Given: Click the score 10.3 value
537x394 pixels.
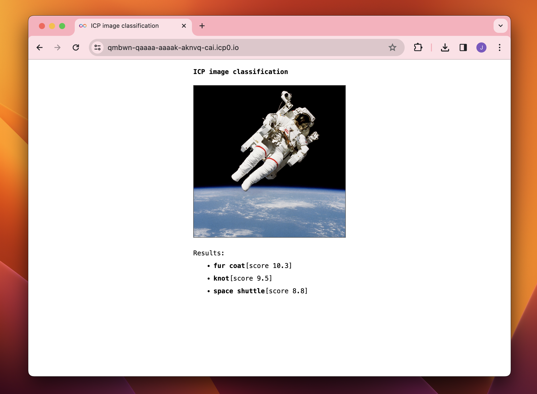Looking at the screenshot, I should click(x=269, y=266).
